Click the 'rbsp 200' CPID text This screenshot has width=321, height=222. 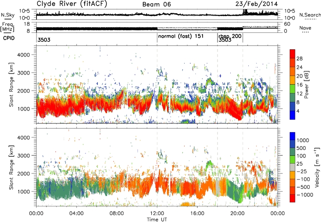230,36
